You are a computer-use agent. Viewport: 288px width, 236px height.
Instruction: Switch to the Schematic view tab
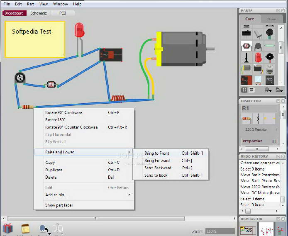[39, 13]
